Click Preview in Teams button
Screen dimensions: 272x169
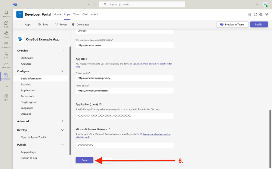[x=232, y=24]
